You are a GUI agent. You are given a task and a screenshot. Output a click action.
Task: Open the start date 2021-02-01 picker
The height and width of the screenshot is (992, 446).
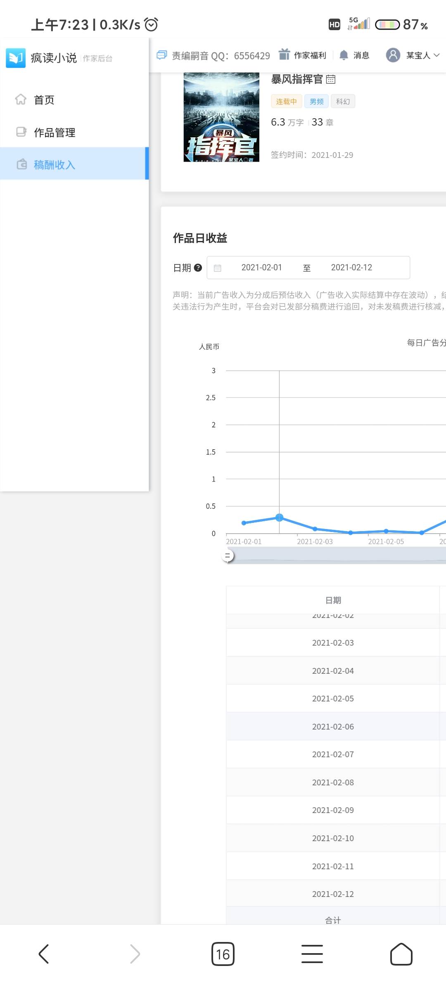[x=261, y=268]
